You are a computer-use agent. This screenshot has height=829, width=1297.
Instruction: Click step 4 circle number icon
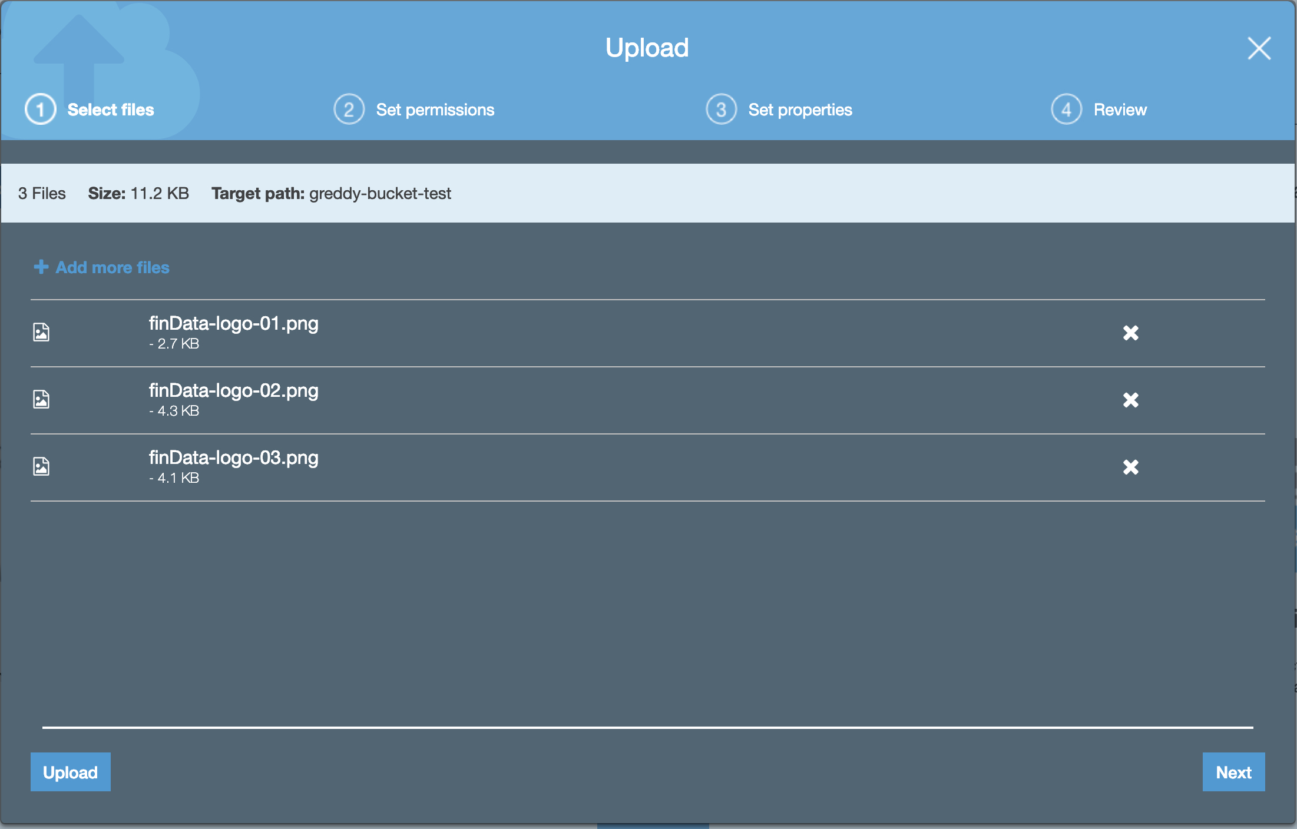(1066, 110)
